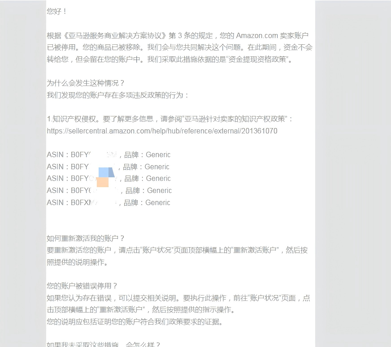The height and width of the screenshot is (347, 391).
Task: Click "Generic" brand in the first ASIN row
Action: [x=158, y=155]
